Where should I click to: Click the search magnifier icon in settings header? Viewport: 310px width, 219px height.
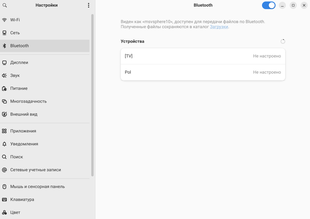pyautogui.click(x=4, y=5)
